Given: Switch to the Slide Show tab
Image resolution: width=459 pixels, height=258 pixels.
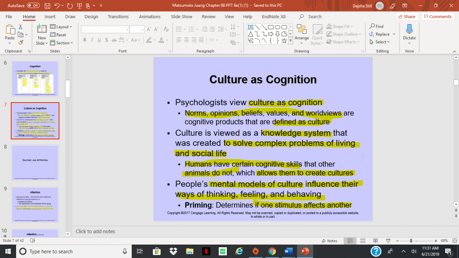Looking at the screenshot, I should click(181, 17).
